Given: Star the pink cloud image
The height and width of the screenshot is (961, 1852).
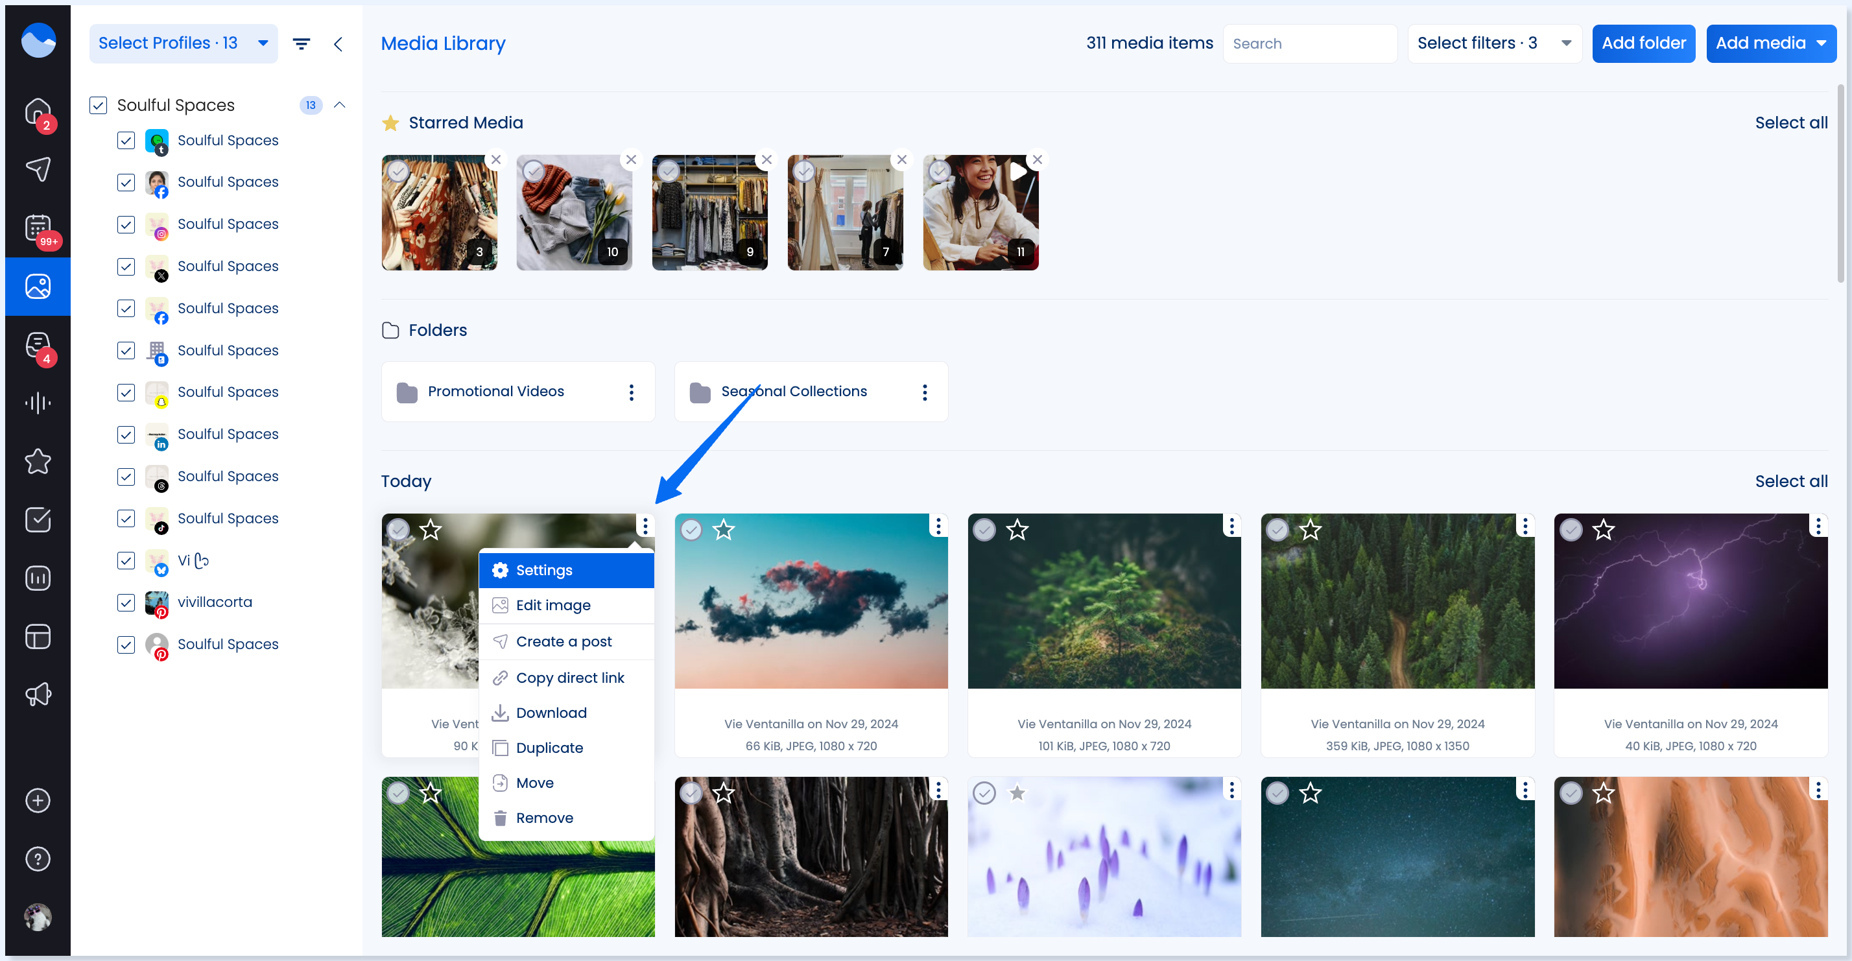Looking at the screenshot, I should (x=724, y=530).
